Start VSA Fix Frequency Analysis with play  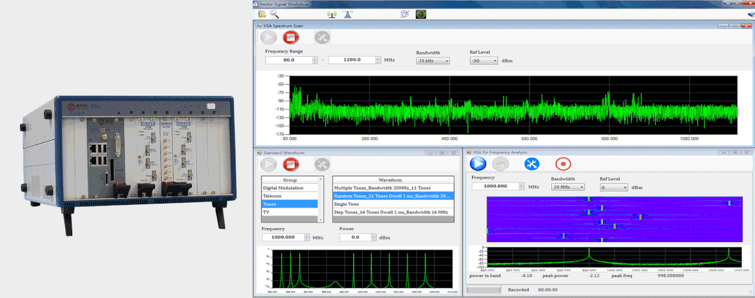click(478, 164)
